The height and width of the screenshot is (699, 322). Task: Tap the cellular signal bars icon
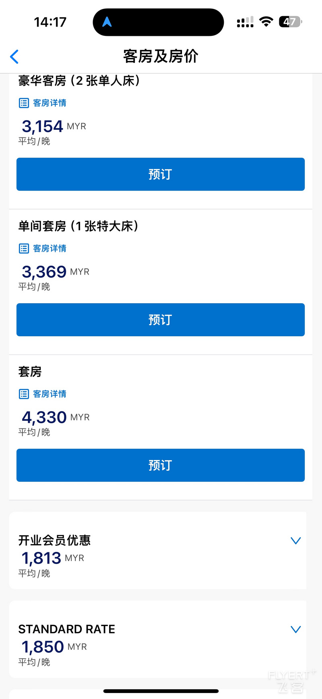coord(245,22)
